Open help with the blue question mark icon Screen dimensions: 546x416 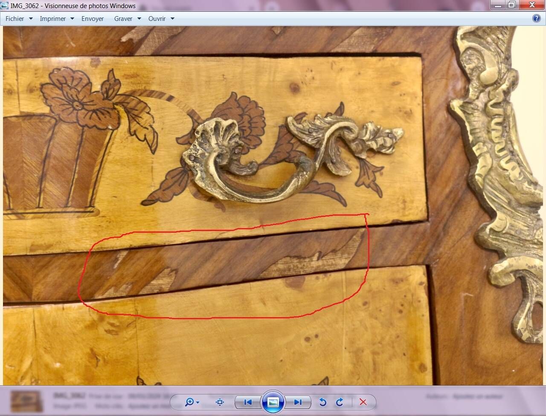pyautogui.click(x=537, y=18)
